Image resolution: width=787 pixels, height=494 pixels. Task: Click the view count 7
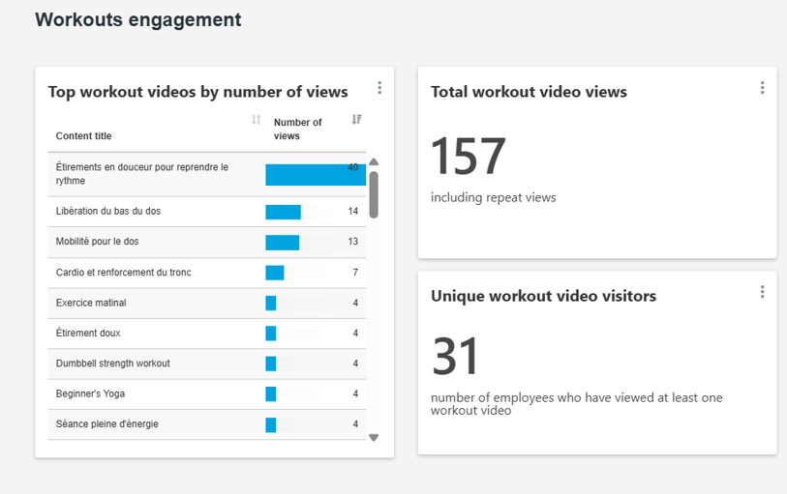(x=355, y=273)
